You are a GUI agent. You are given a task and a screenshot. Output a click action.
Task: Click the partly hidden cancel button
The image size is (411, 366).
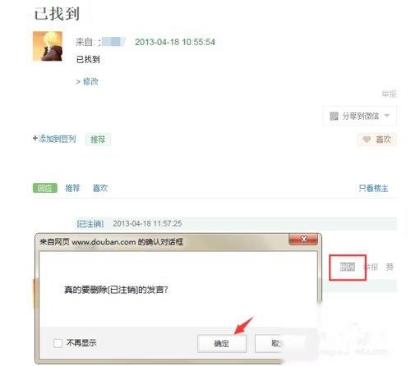(x=275, y=344)
